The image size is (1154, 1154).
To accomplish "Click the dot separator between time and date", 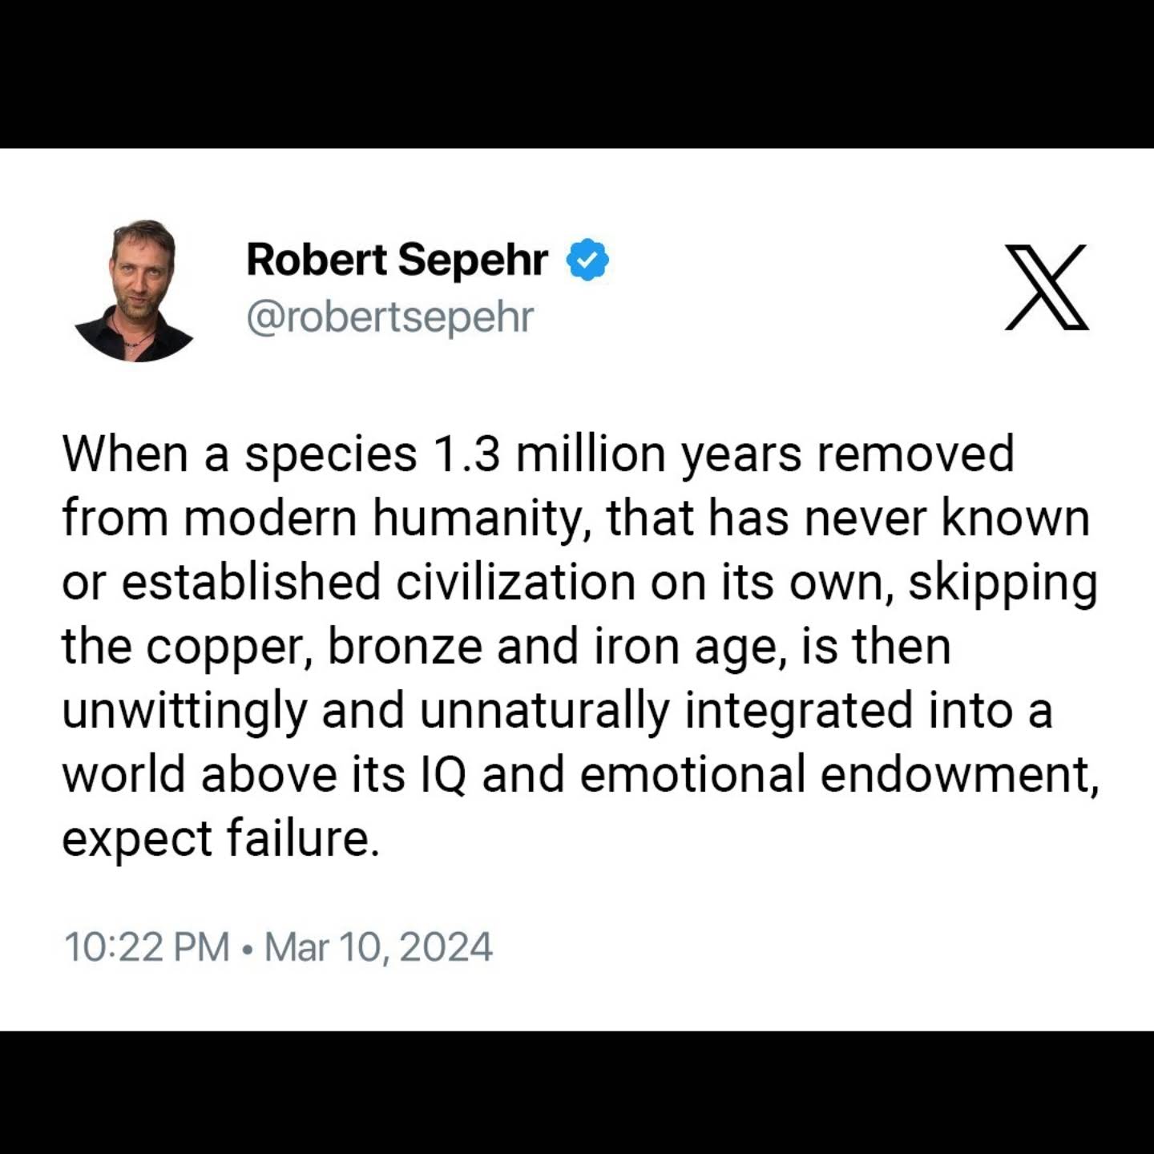I will [248, 948].
